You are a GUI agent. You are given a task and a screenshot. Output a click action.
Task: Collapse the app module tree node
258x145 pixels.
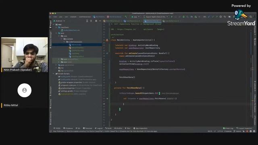[x=54, y=25]
